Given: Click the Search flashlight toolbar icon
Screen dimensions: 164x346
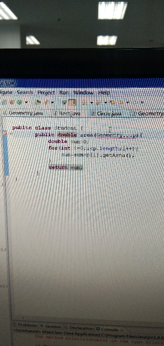Looking at the screenshot, I should coord(46,102).
